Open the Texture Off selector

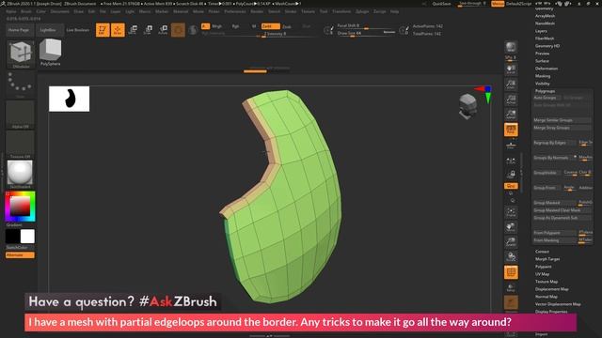click(20, 145)
